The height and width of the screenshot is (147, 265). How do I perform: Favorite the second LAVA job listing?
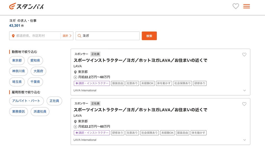(x=244, y=104)
